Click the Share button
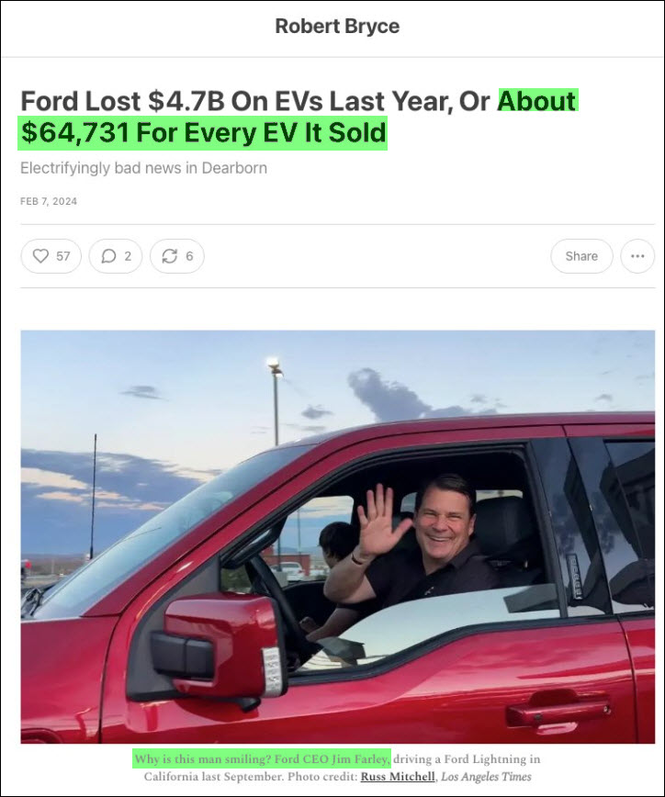 tap(581, 256)
